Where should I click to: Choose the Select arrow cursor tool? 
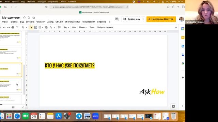point(31,27)
